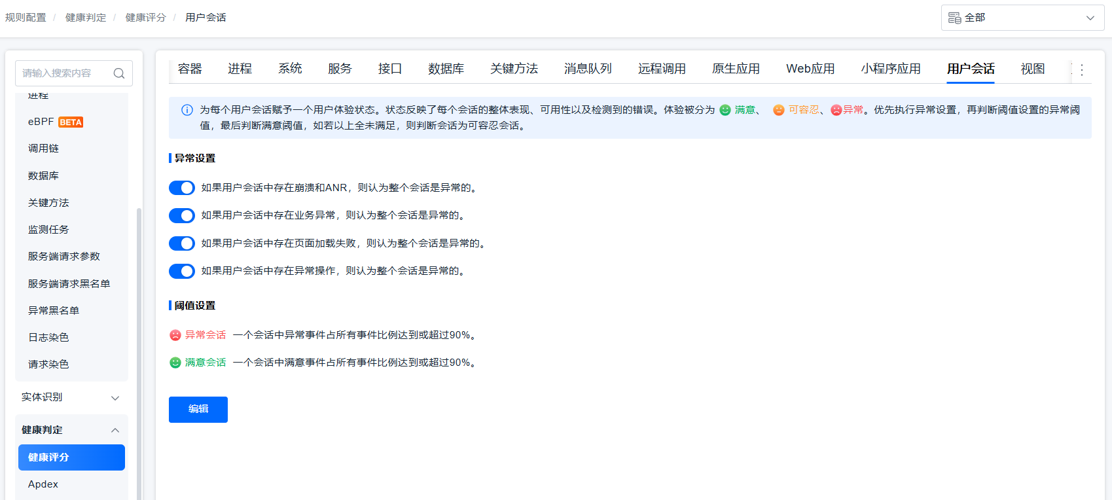Click the green smiley beside 满意会话
Image resolution: width=1112 pixels, height=500 pixels.
(x=175, y=363)
